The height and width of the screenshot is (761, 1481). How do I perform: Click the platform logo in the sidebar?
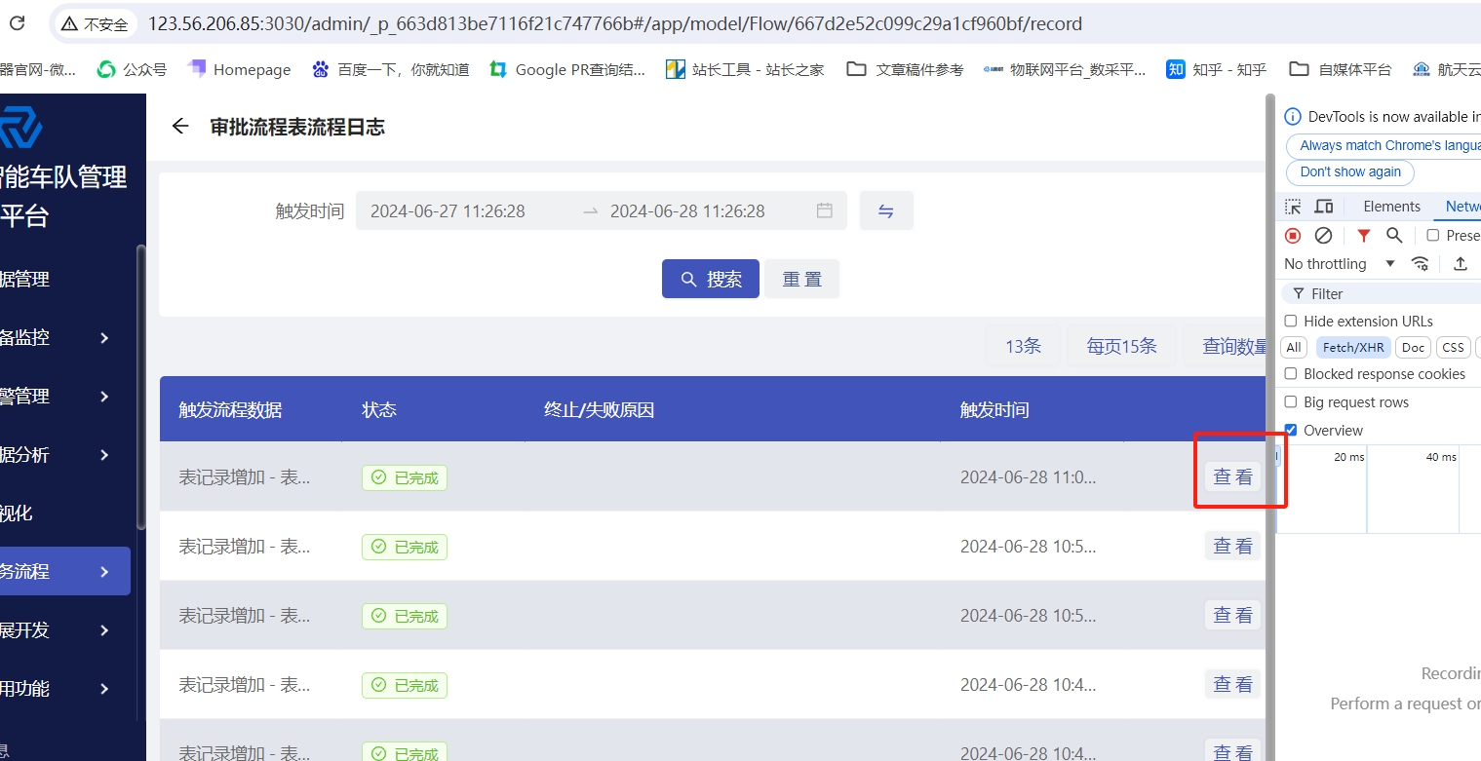(19, 128)
